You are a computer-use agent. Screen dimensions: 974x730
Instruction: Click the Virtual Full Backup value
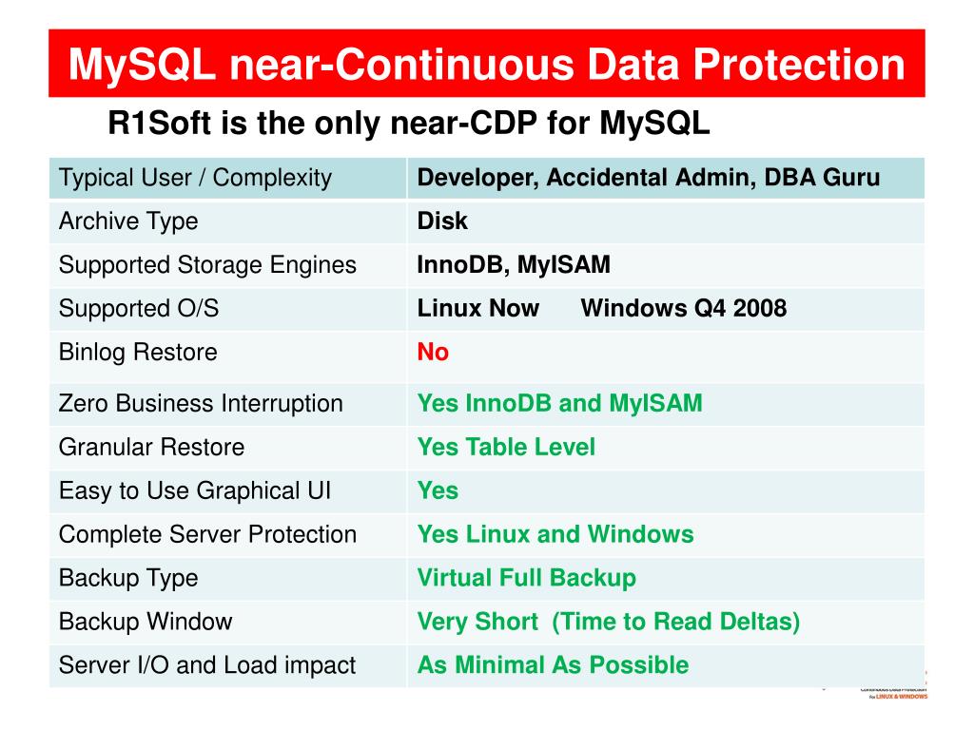pyautogui.click(x=526, y=579)
